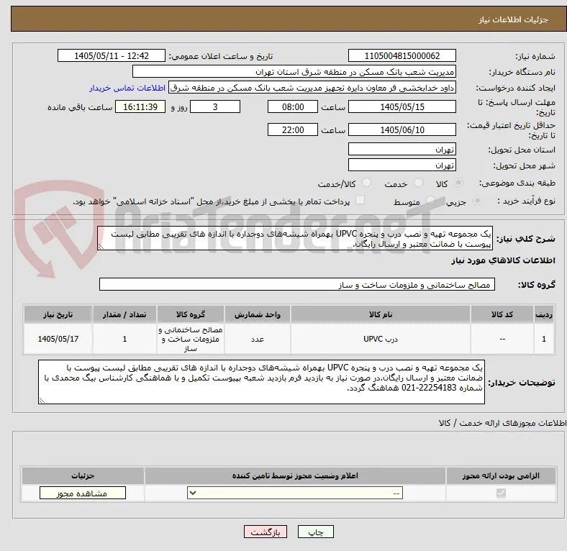Click the واحد شمارش column header
Viewport: 567px width, 551px height.
tap(258, 314)
